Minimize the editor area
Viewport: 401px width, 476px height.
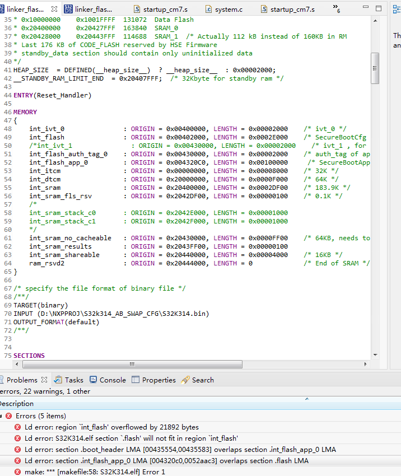pyautogui.click(x=366, y=7)
